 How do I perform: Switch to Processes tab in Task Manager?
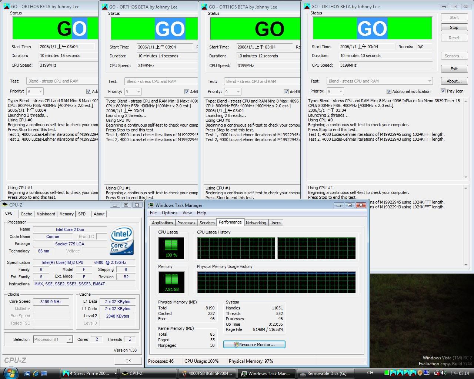point(186,223)
